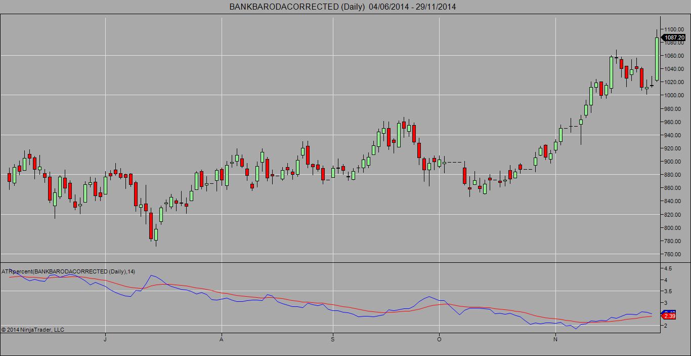Click the 4.5 ATR axis label
This screenshot has width=691, height=356.
coord(668,268)
